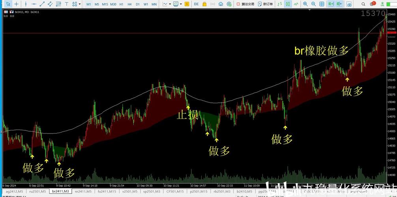Switch chart to candlestick display

[288, 4]
